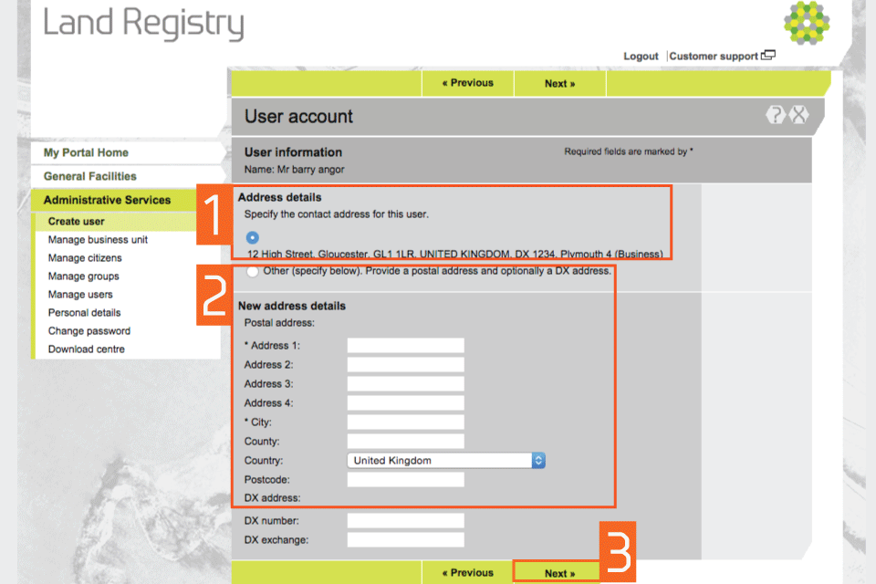
Task: Open General Facilities menu
Action: coord(90,176)
